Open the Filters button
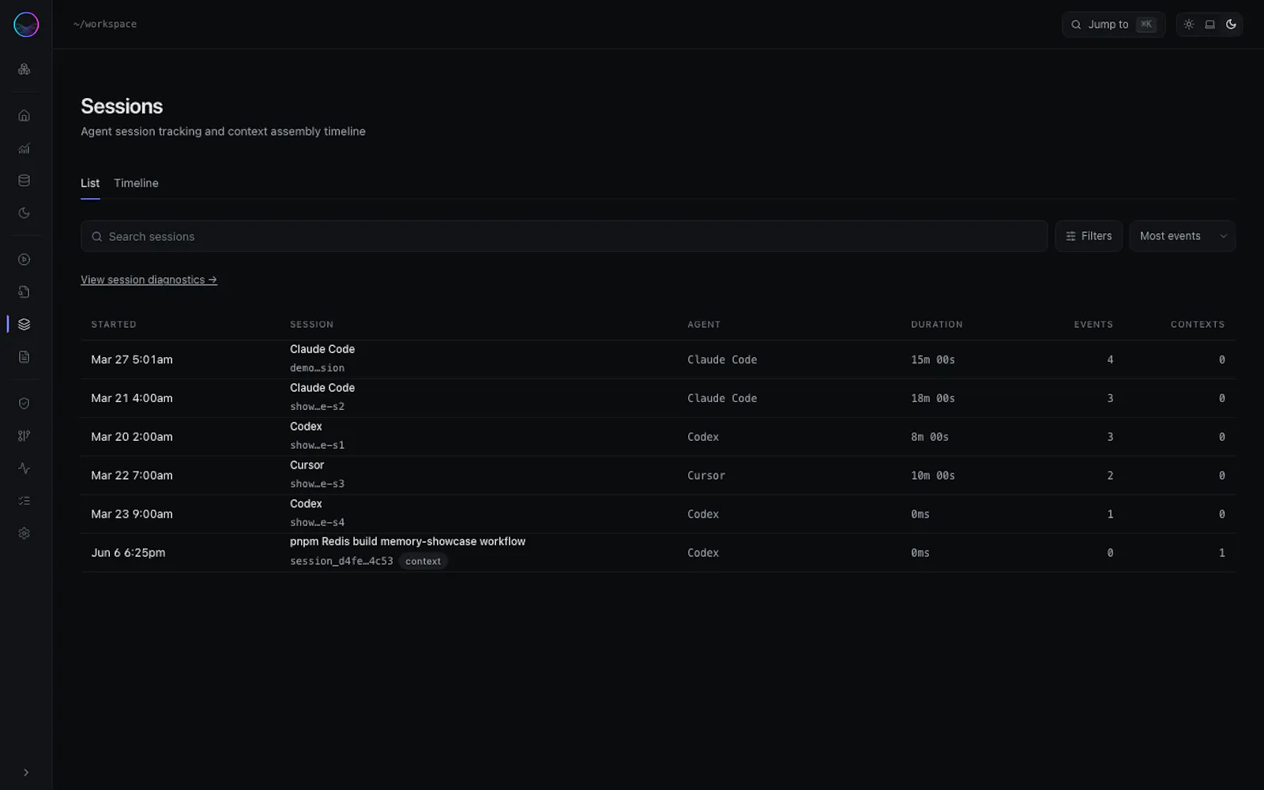The height and width of the screenshot is (790, 1264). tap(1089, 236)
